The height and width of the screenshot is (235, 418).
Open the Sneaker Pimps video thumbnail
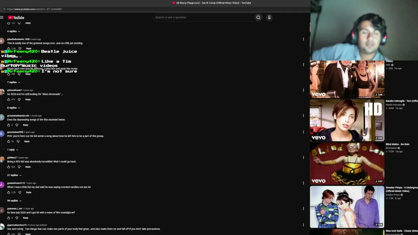point(347,207)
